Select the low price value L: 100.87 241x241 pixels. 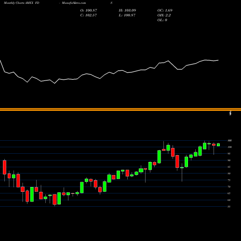(x=127, y=15)
